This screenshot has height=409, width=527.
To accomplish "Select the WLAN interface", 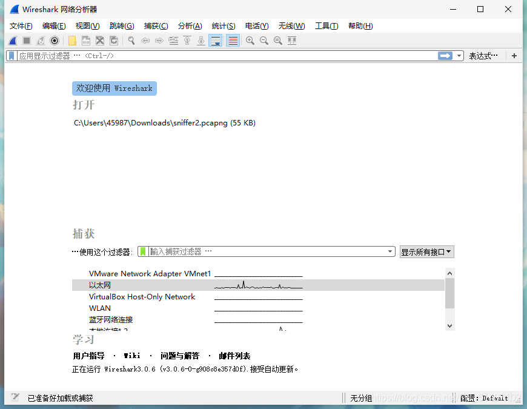I will 258,308.
